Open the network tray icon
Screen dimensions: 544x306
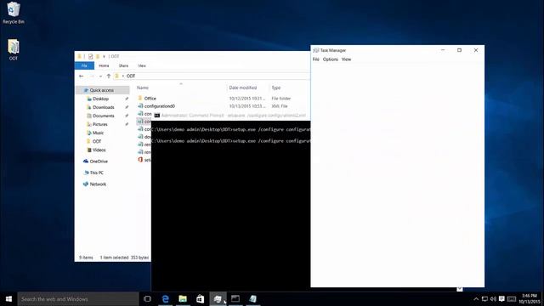click(484, 298)
